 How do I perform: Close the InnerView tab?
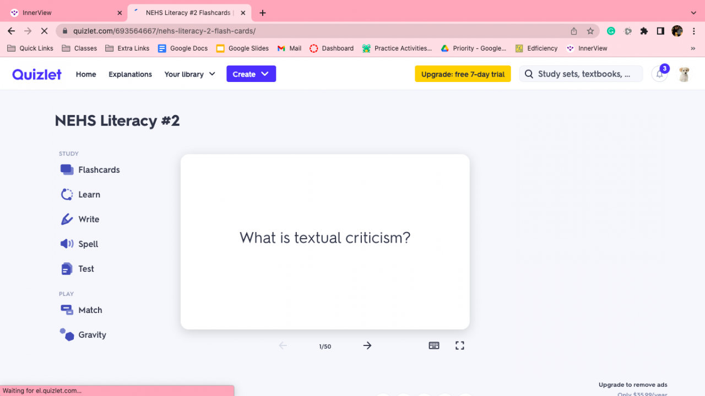pyautogui.click(x=120, y=13)
